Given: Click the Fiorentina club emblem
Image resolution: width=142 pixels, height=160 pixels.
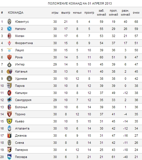Looking at the screenshot, I should [x=9, y=43].
